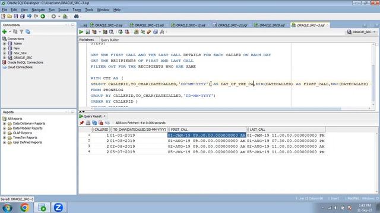Viewport: 380px width, 213px height.
Task: Expand Data Modeler Reports
Action: (4, 128)
